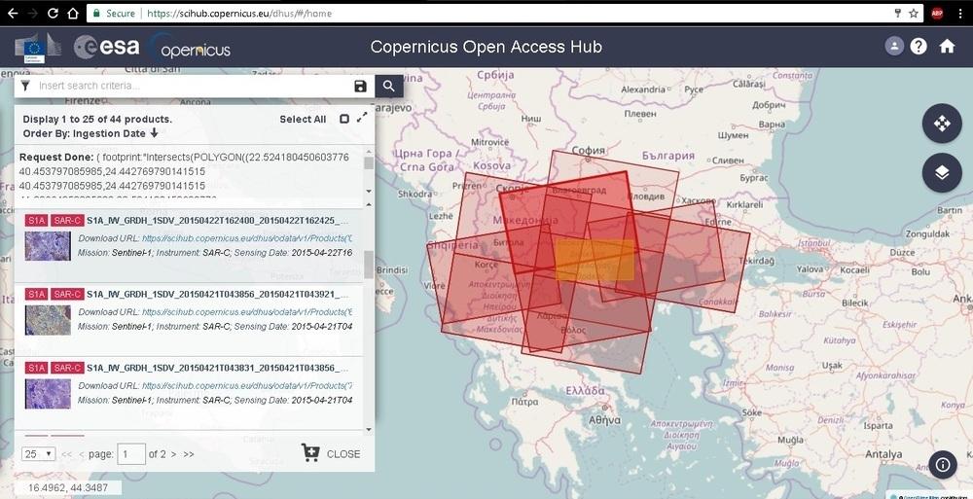Click the thumbnail of product 20150421T043856
The width and height of the screenshot is (973, 499).
click(48, 320)
